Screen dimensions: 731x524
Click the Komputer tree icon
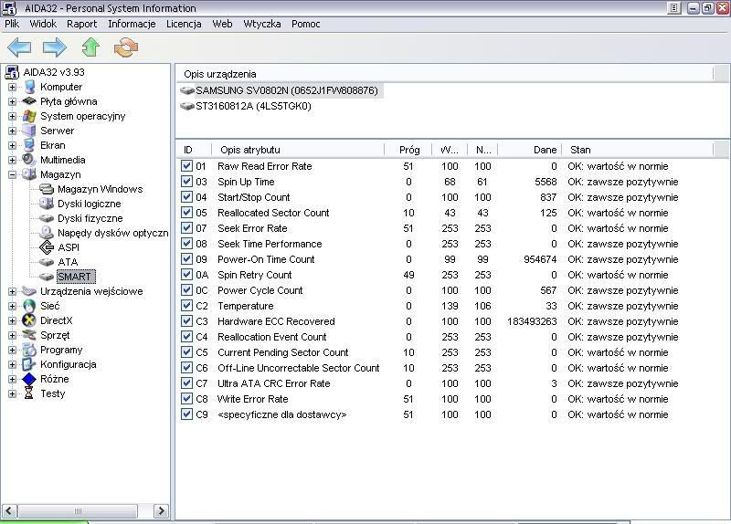click(x=30, y=87)
